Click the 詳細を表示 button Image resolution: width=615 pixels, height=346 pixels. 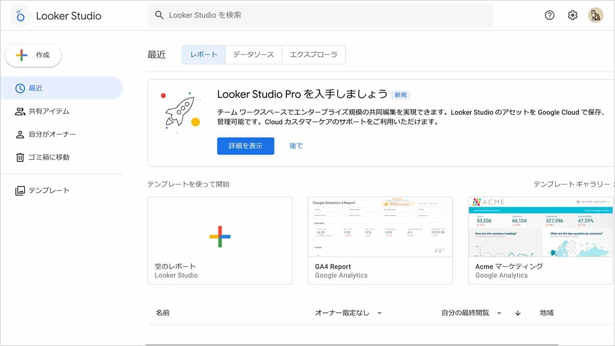[246, 146]
